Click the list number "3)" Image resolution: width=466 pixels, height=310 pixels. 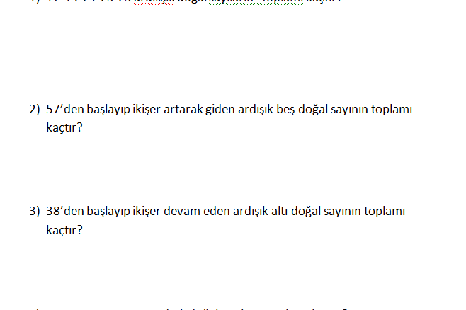pos(35,212)
